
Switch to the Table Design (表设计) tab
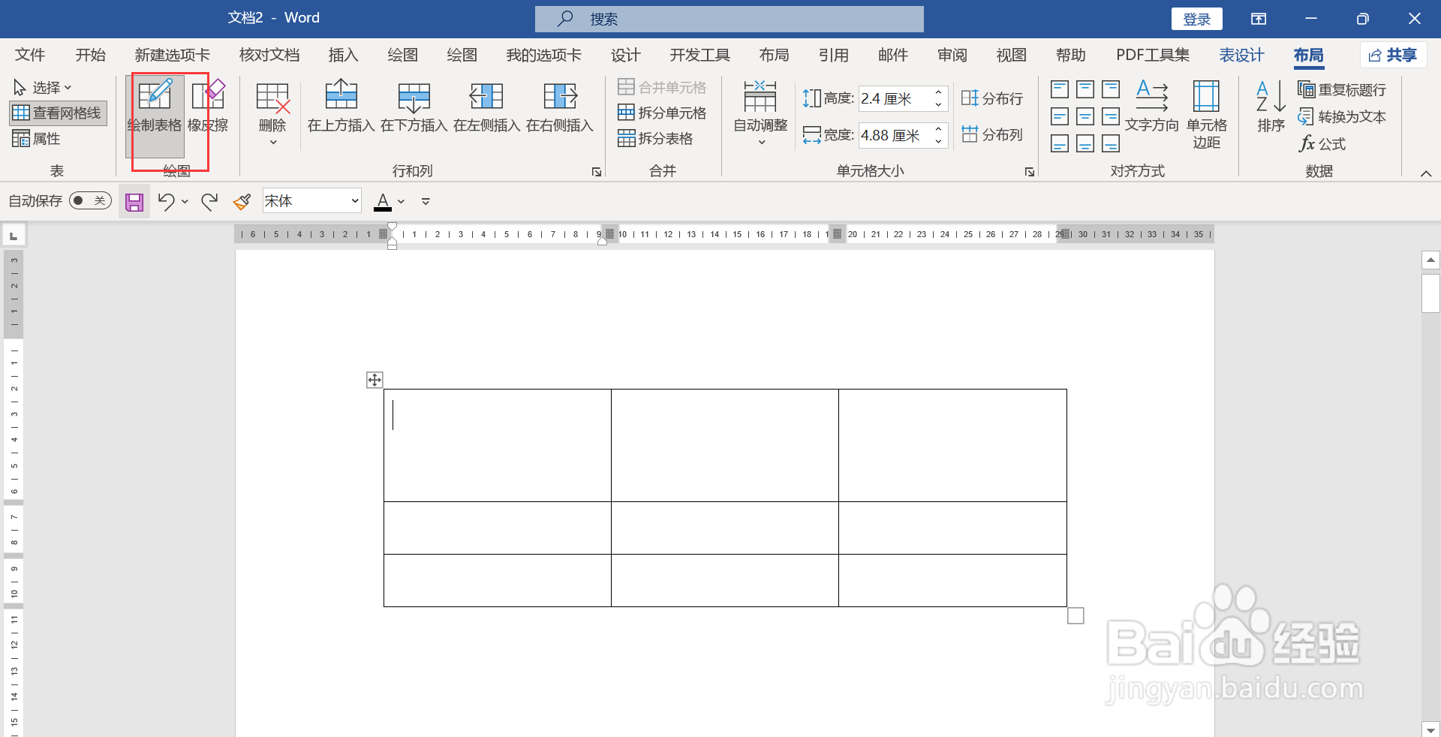(1241, 55)
